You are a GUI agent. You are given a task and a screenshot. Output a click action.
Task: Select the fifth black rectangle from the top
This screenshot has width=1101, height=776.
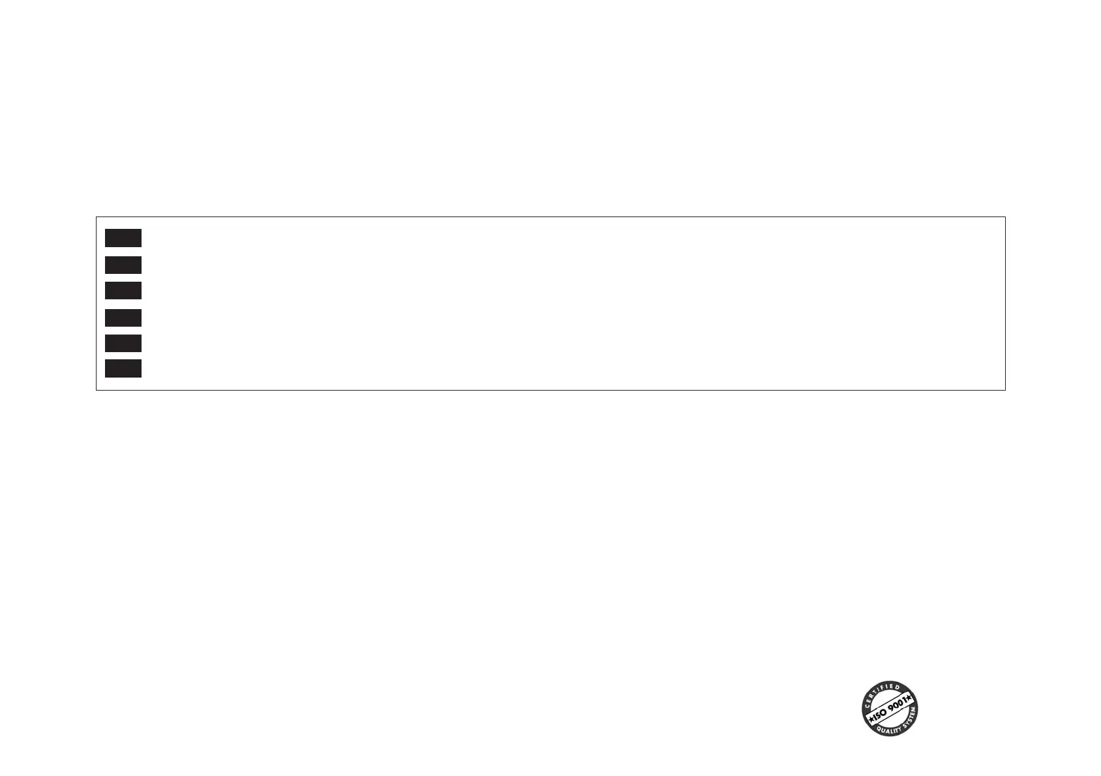123,343
